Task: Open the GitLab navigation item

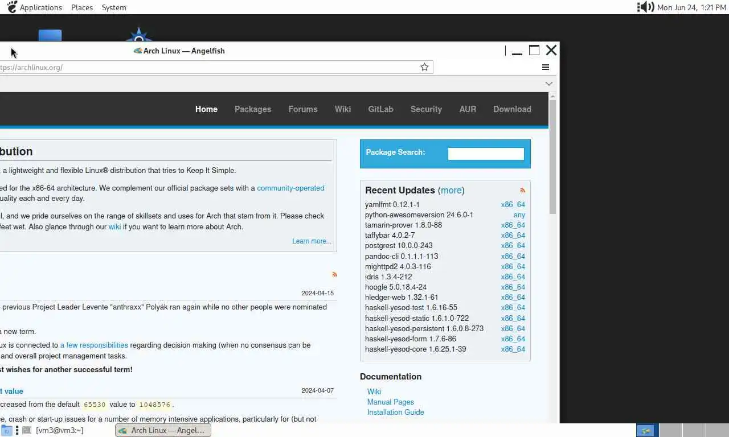Action: (x=380, y=109)
